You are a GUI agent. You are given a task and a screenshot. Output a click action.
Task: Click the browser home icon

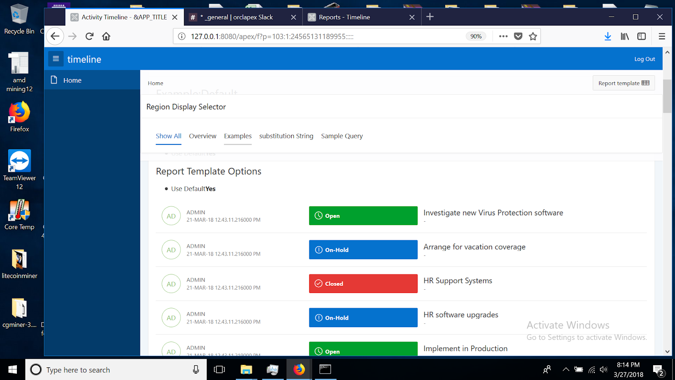point(106,36)
